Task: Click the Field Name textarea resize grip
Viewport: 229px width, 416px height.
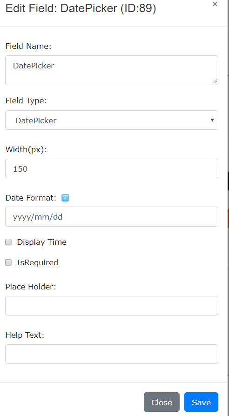Action: point(215,82)
